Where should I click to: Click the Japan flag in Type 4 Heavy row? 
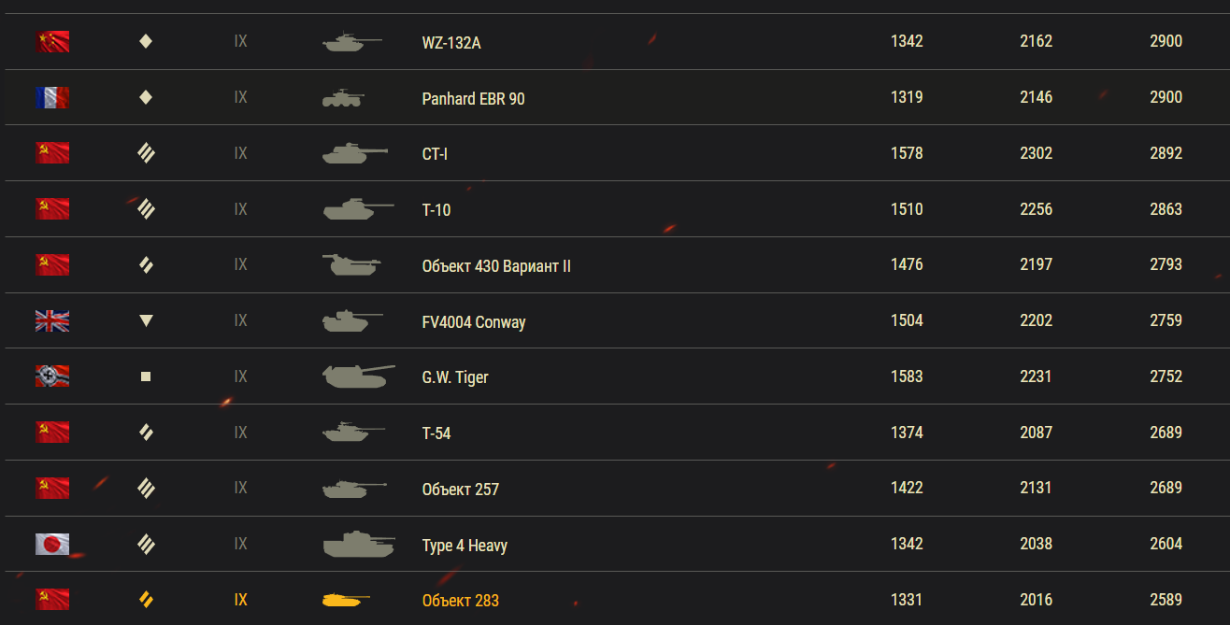pos(52,545)
